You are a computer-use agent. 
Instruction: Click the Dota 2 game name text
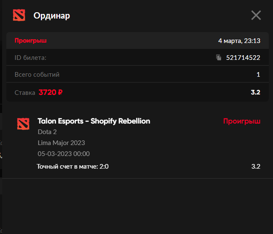click(x=47, y=132)
